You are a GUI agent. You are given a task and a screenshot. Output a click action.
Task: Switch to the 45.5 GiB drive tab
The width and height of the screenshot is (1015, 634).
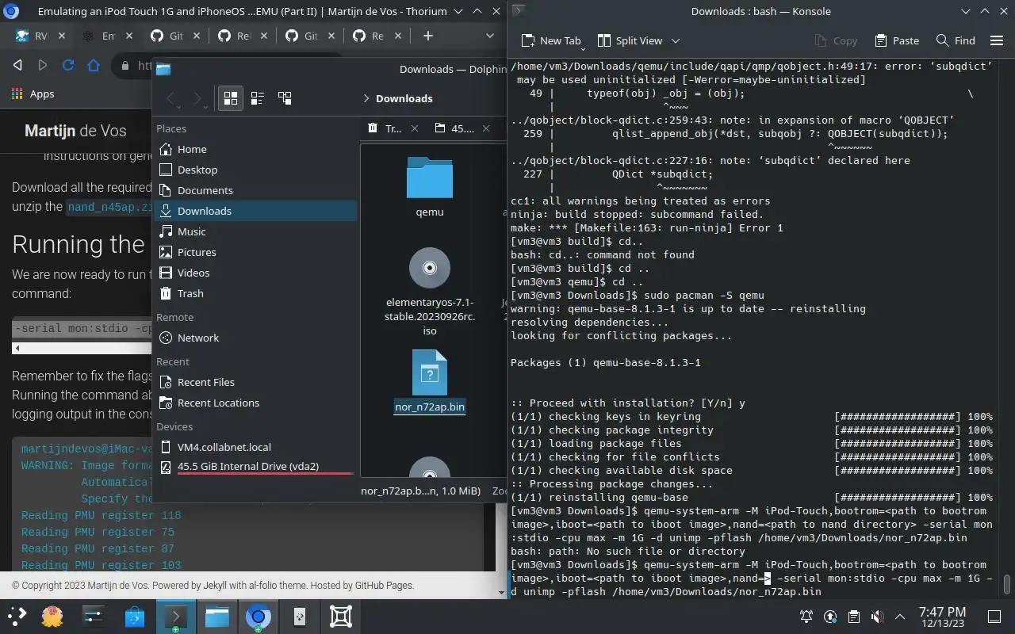coord(455,128)
